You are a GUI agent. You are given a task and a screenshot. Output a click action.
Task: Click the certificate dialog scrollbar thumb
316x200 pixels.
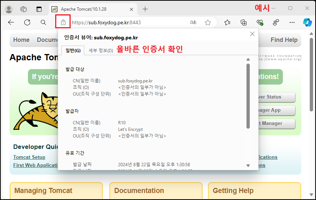pos(248,96)
